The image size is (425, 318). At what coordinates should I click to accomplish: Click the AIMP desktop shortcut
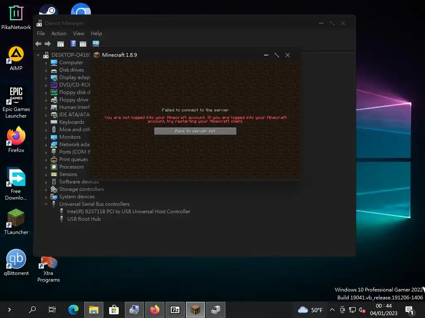tap(16, 58)
